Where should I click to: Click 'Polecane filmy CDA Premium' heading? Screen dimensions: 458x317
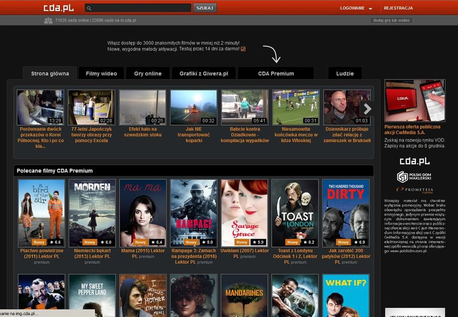54,171
